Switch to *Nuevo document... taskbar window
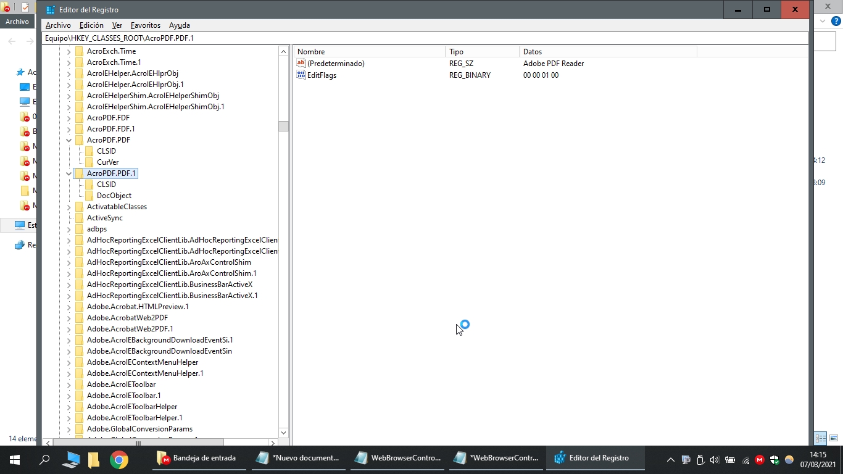 tap(298, 459)
